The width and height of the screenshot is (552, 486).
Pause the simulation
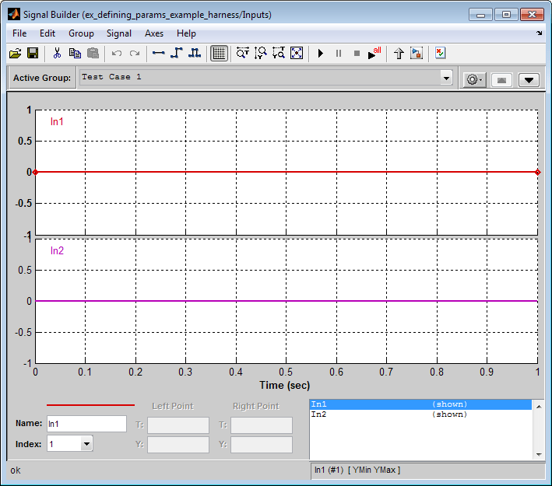339,54
